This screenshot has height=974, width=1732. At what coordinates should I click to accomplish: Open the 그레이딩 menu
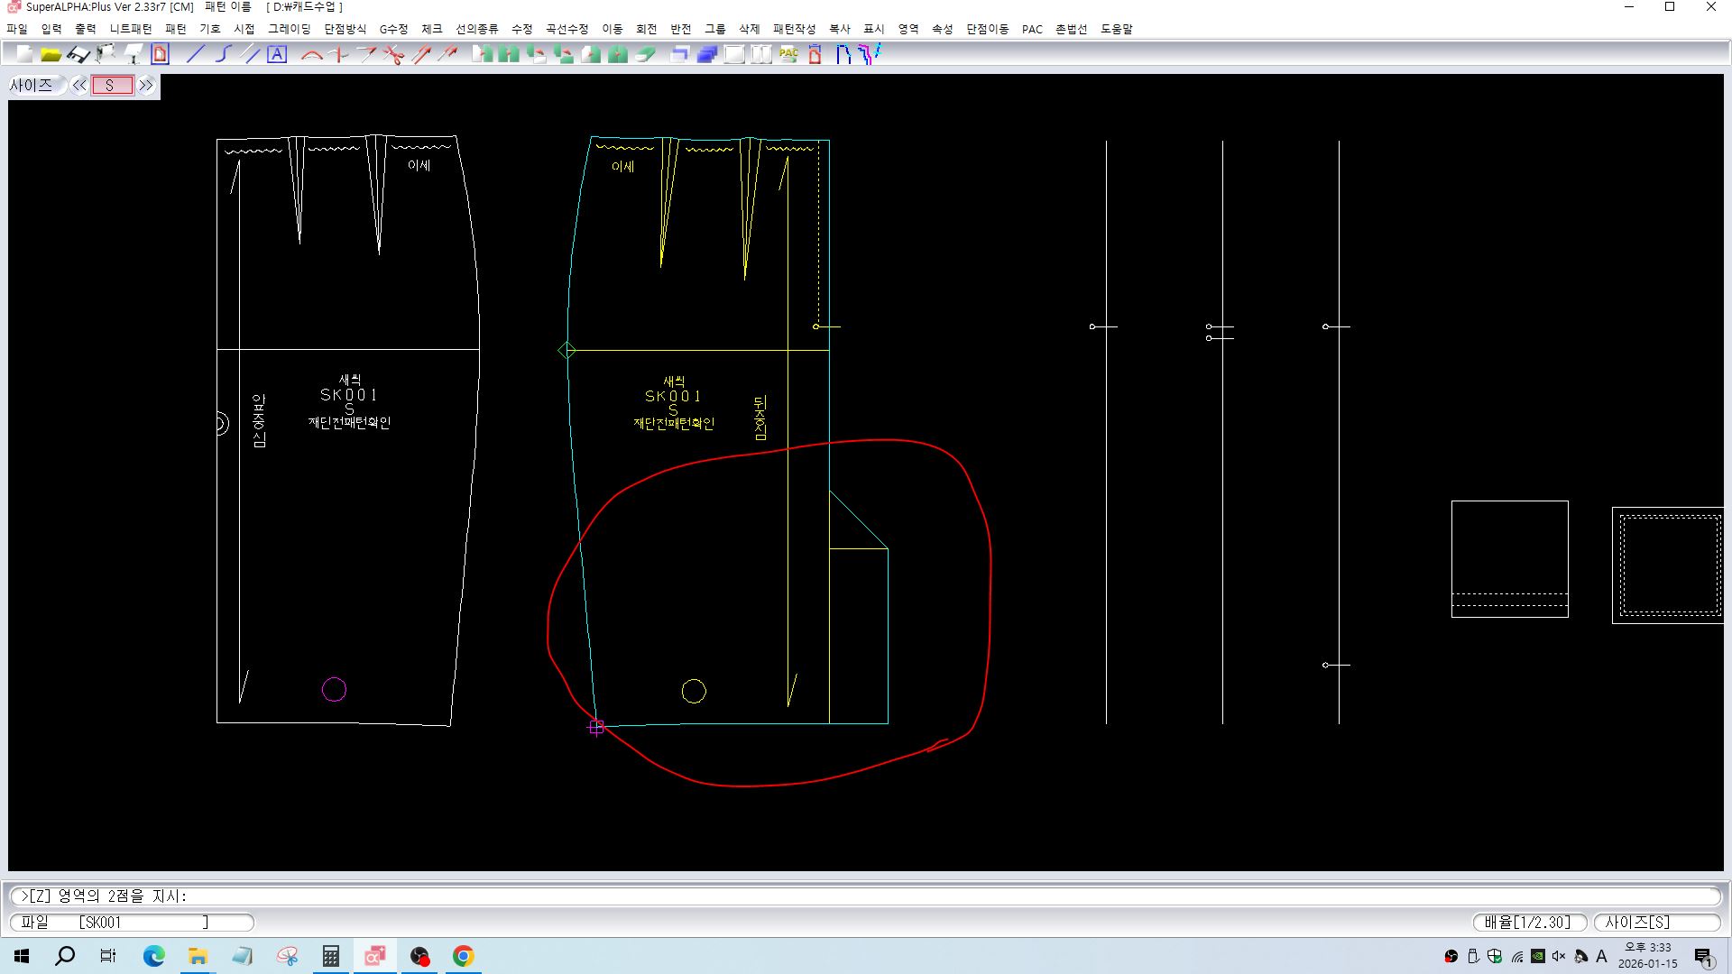(289, 29)
